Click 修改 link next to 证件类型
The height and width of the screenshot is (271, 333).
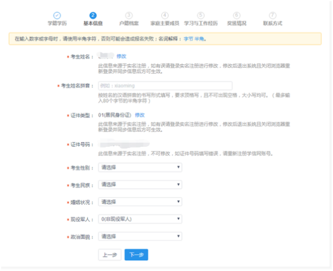pyautogui.click(x=139, y=115)
